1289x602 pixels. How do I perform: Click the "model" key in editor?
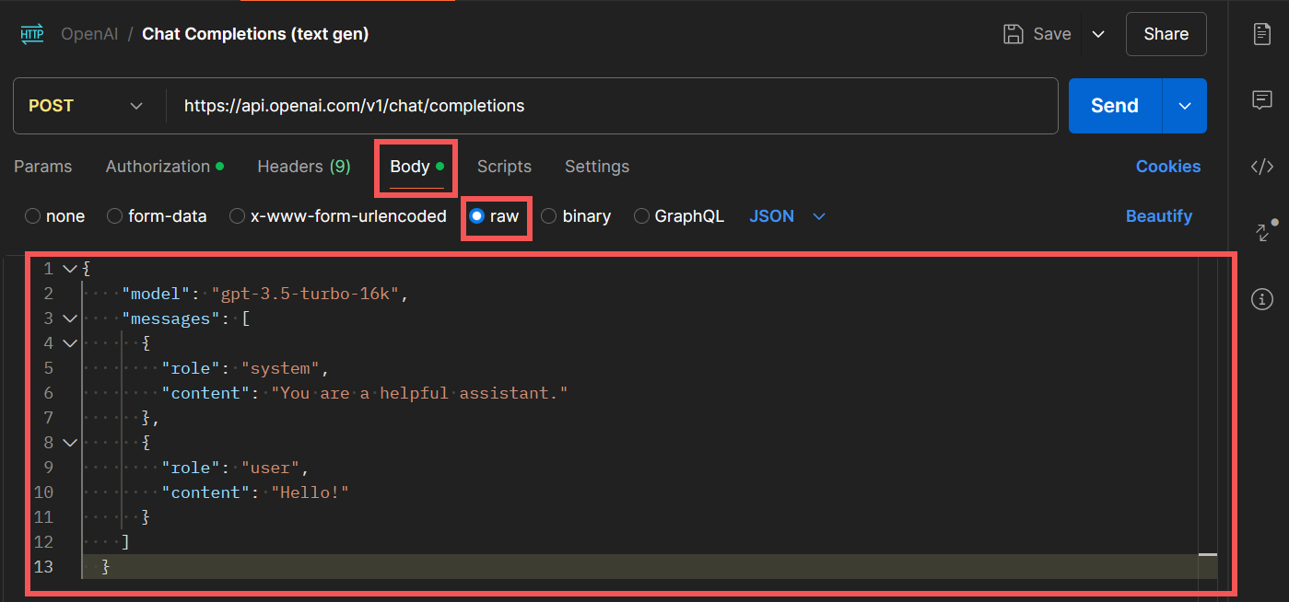pos(157,294)
